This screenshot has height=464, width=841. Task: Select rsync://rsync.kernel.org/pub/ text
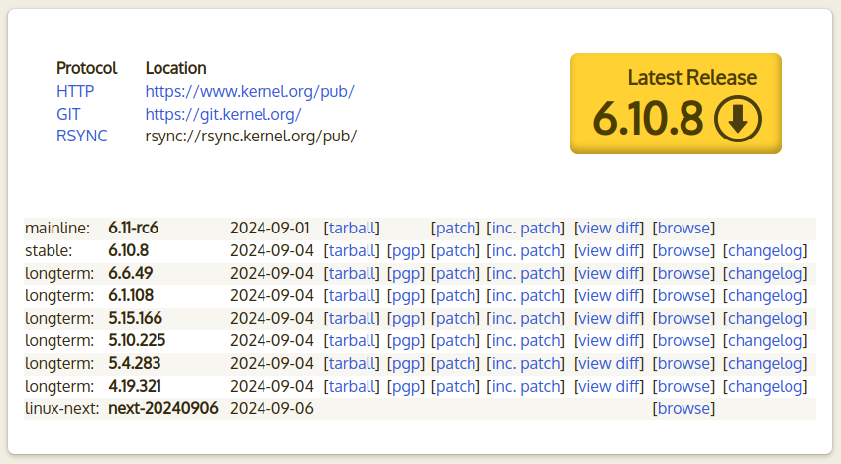251,137
